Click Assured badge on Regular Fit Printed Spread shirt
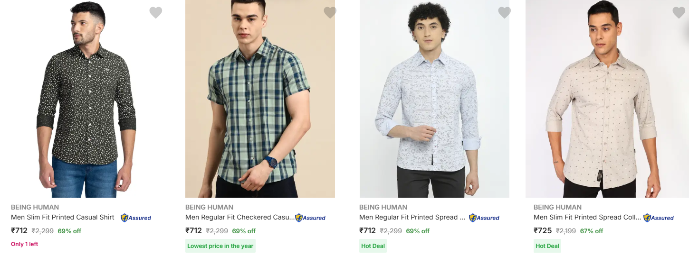The width and height of the screenshot is (689, 256). tap(484, 218)
